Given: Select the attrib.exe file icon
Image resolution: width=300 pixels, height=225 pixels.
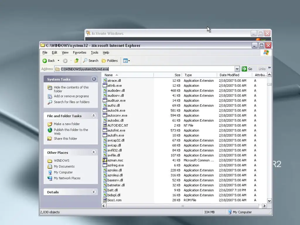Looking at the screenshot, I should (105, 86).
